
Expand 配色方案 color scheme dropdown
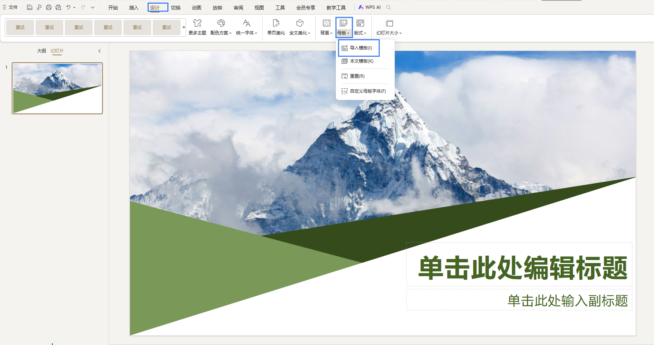tap(221, 27)
